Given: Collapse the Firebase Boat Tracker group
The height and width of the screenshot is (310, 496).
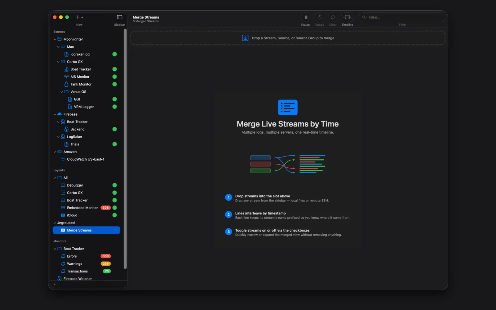Looking at the screenshot, I should 58,122.
